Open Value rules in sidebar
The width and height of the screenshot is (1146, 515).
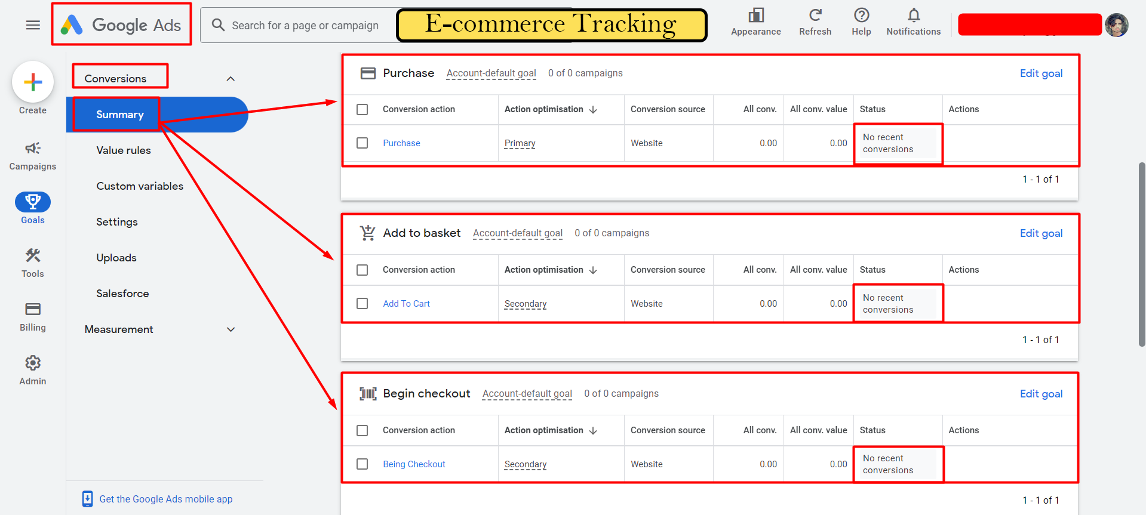tap(124, 150)
